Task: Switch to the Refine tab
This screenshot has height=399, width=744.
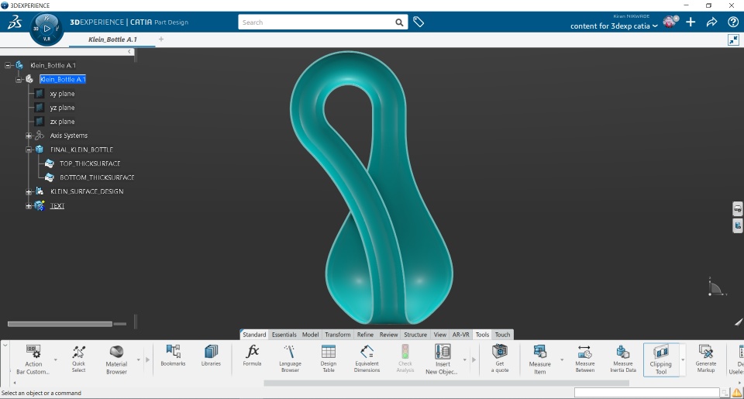Action: [x=365, y=335]
